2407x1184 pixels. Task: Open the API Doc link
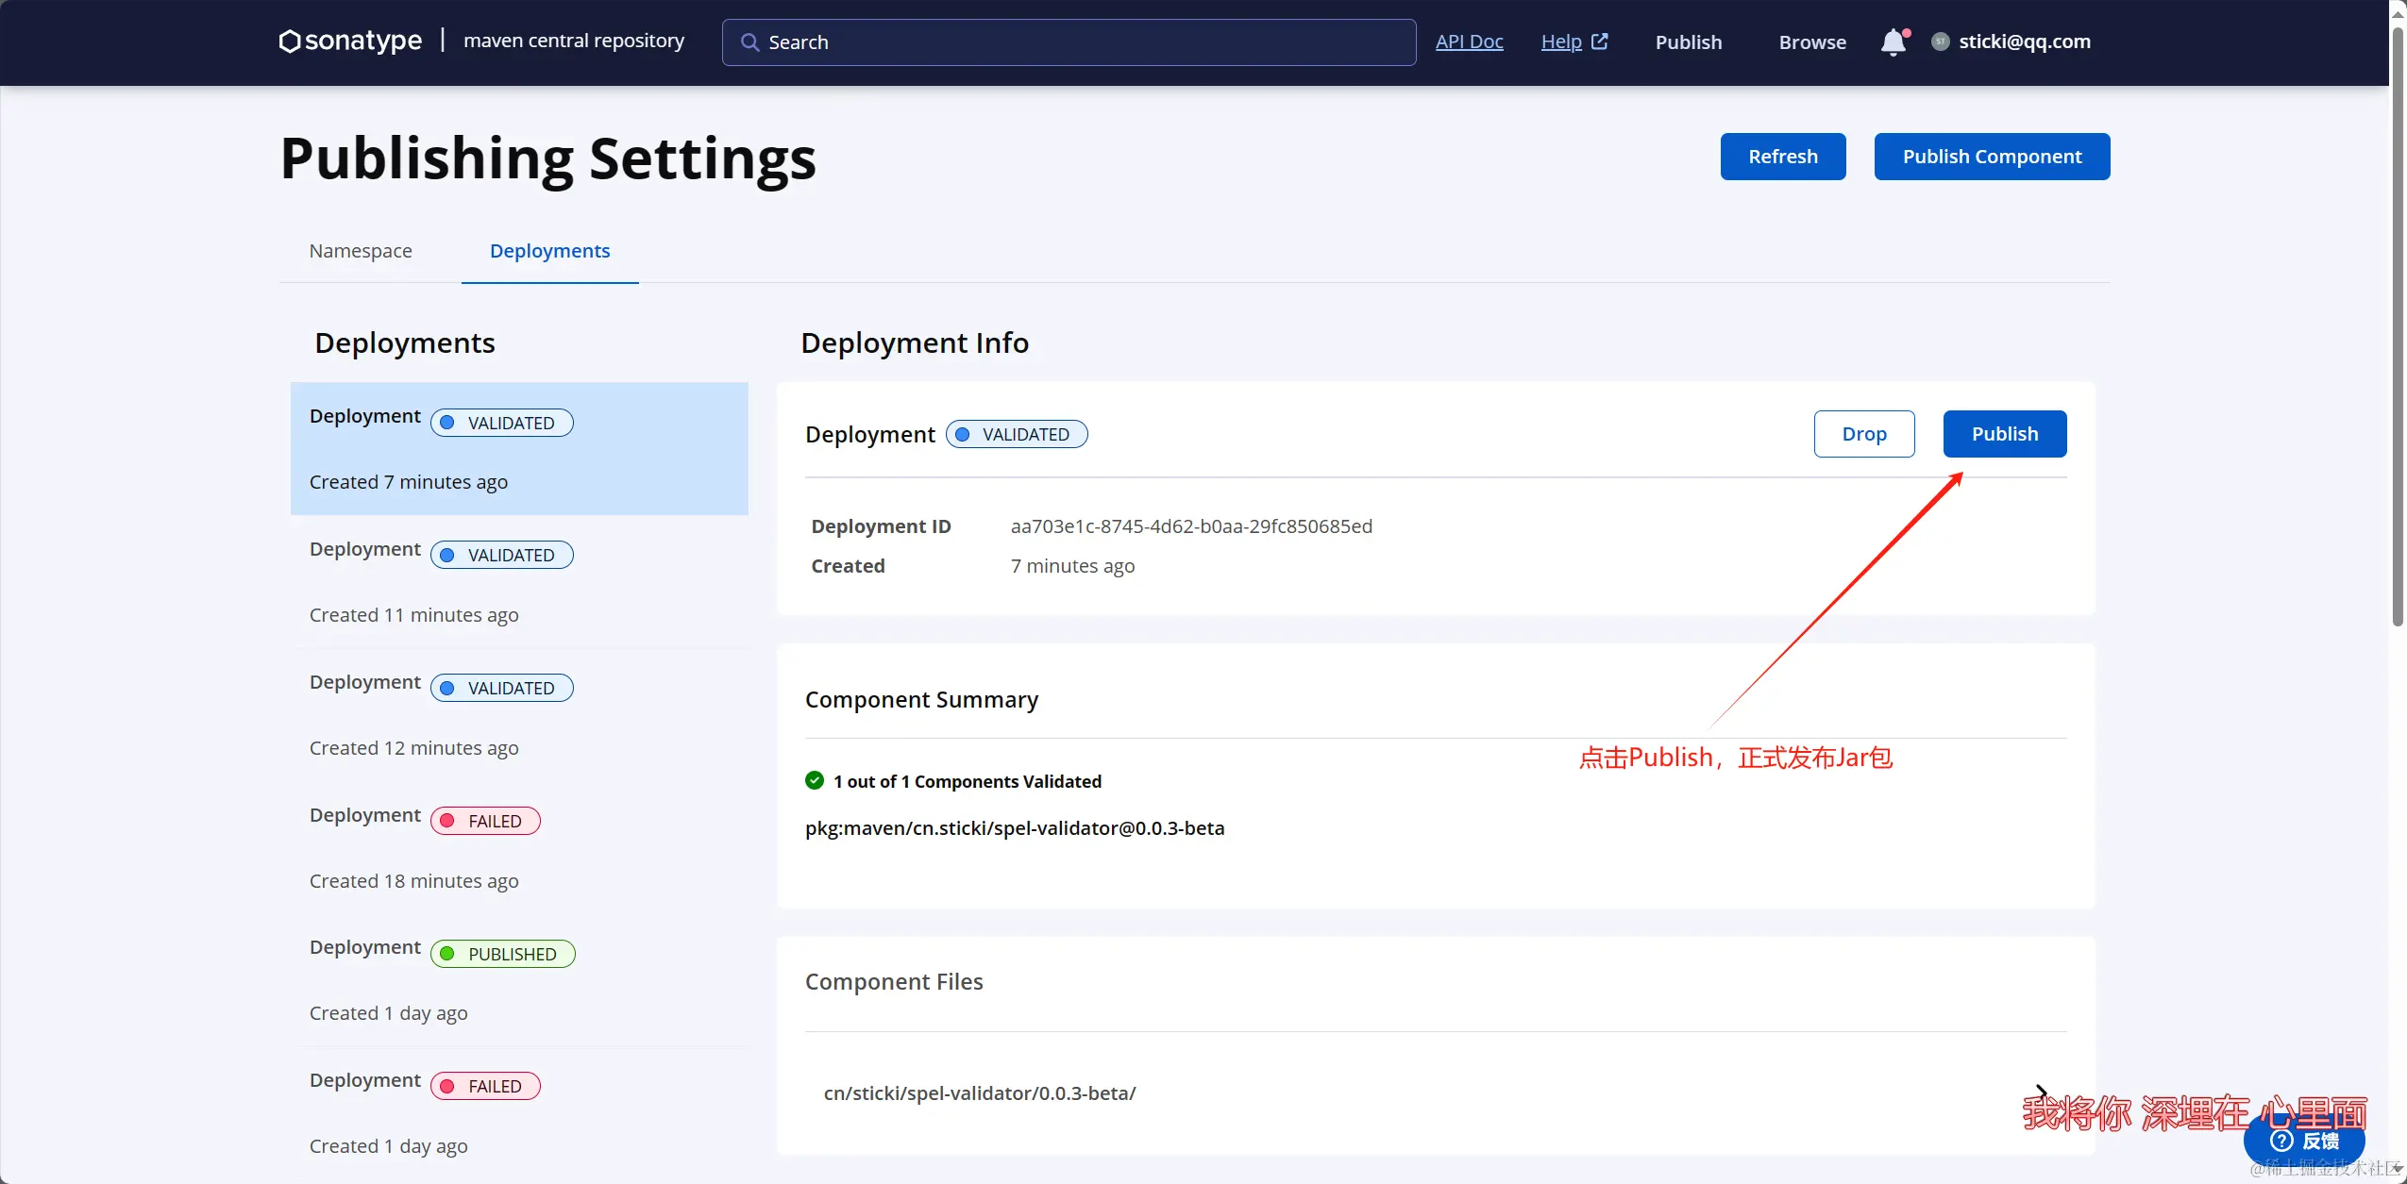coord(1469,42)
